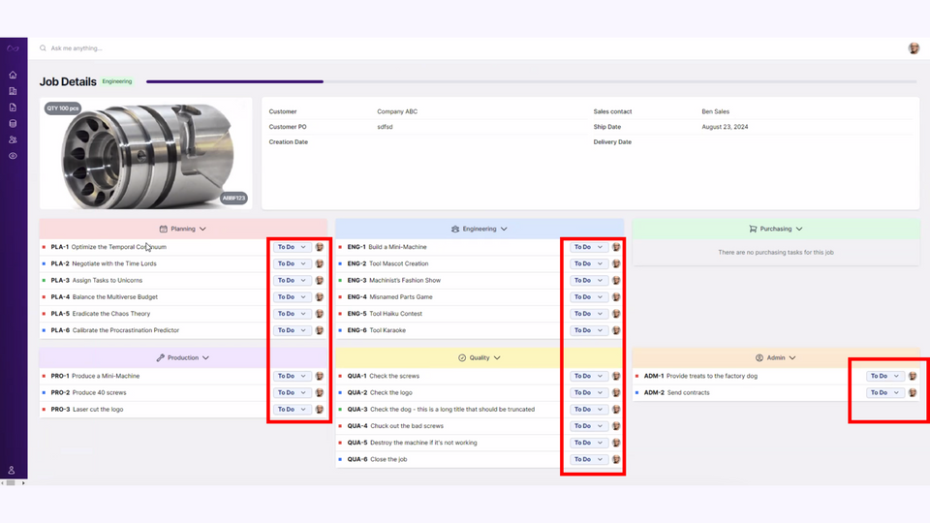Open task PRO-3 Laser cut the logo
Screen dimensions: 930x523
87,409
